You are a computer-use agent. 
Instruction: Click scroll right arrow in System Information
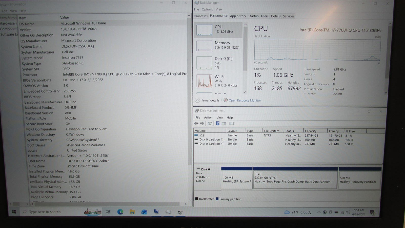[x=186, y=204]
